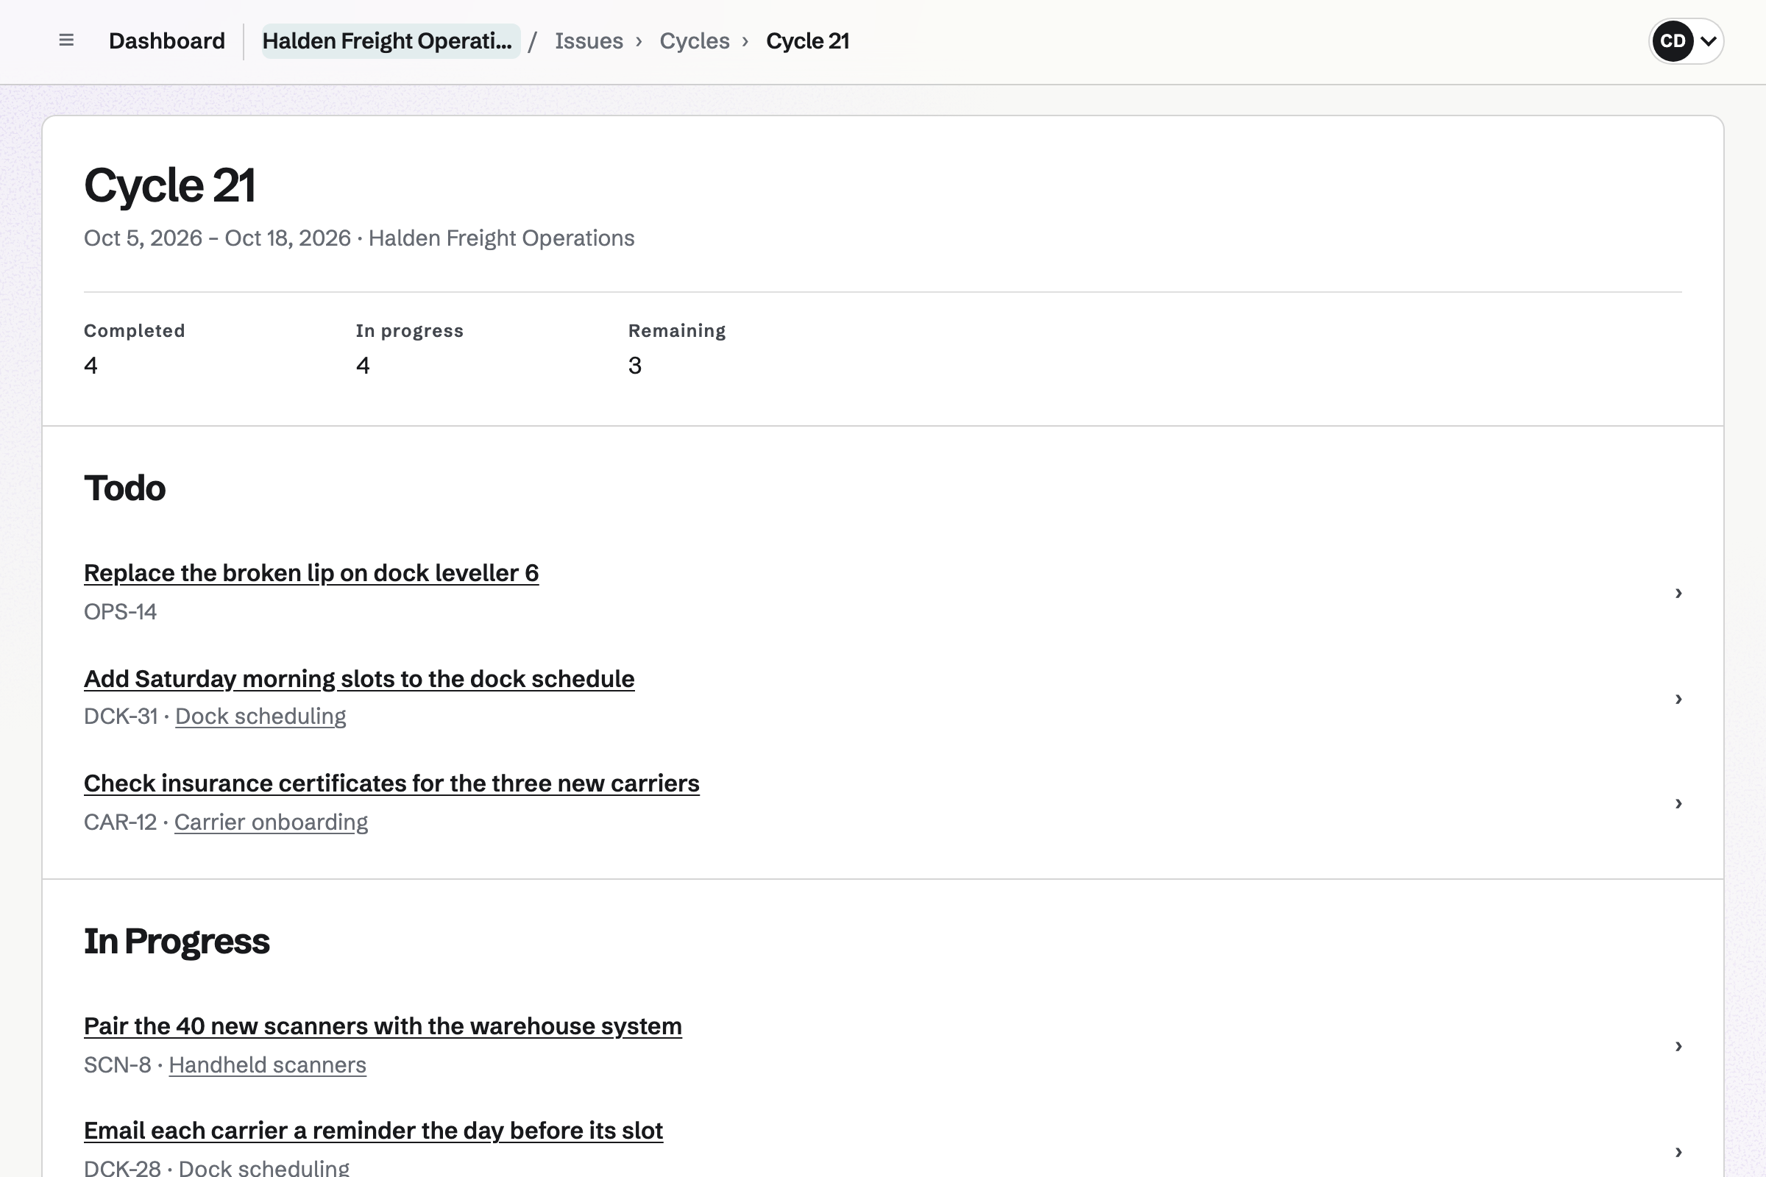Open the Carrier onboarding project link
The image size is (1766, 1177).
(271, 822)
